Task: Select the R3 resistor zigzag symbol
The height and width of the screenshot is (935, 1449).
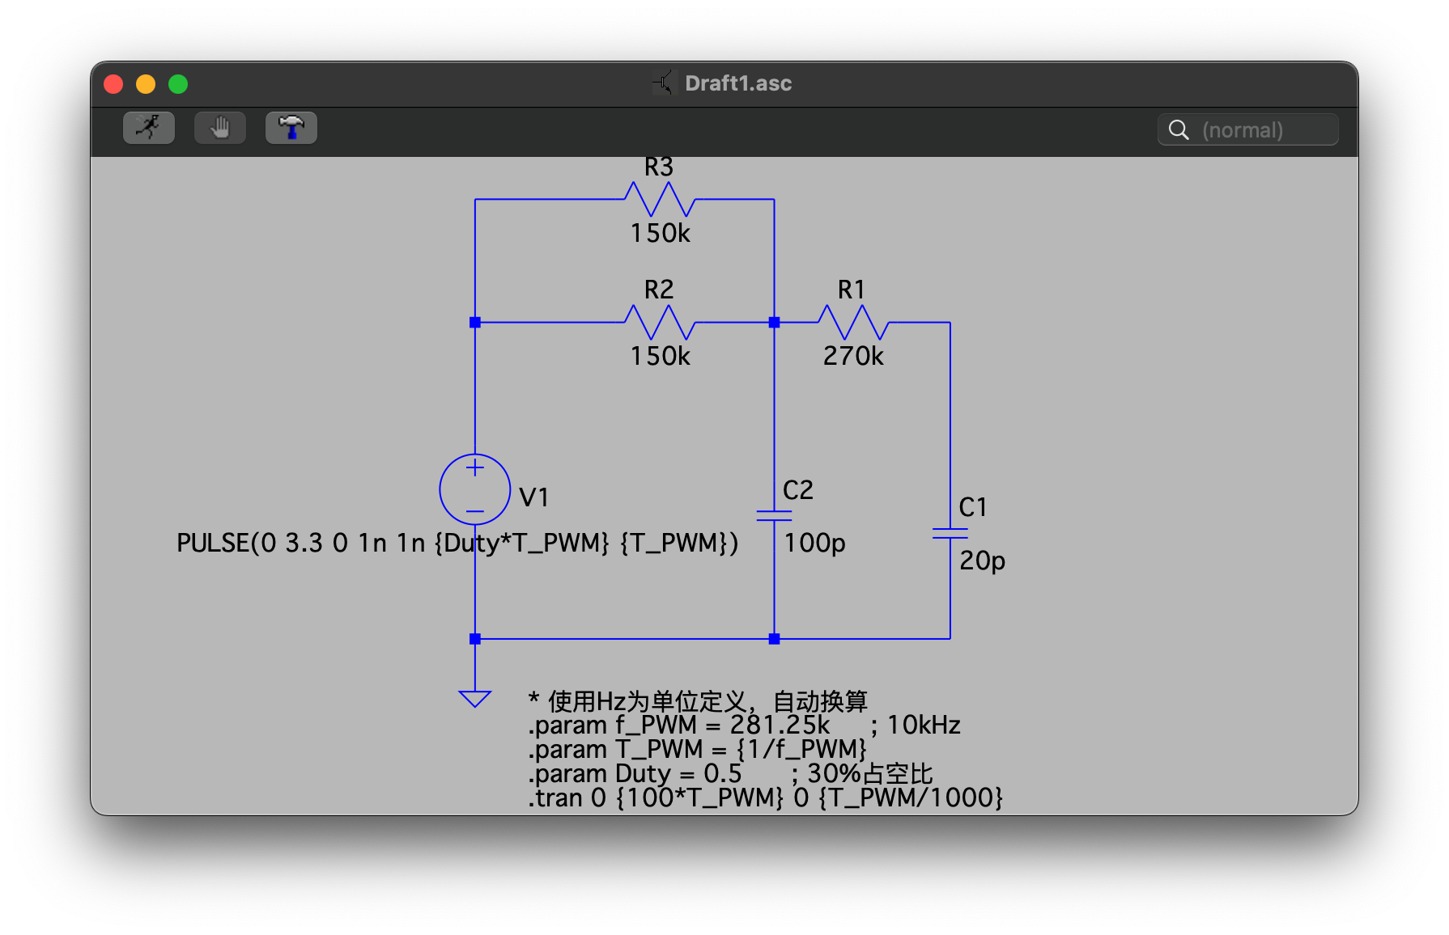Action: [x=660, y=199]
